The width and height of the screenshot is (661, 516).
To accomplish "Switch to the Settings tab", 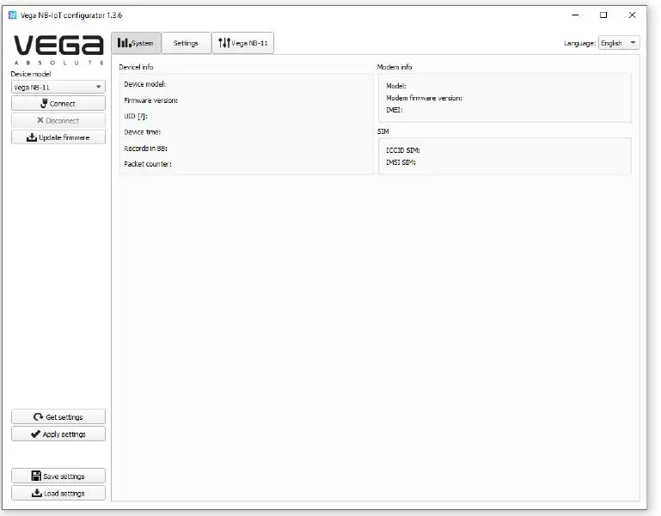I will pyautogui.click(x=186, y=43).
